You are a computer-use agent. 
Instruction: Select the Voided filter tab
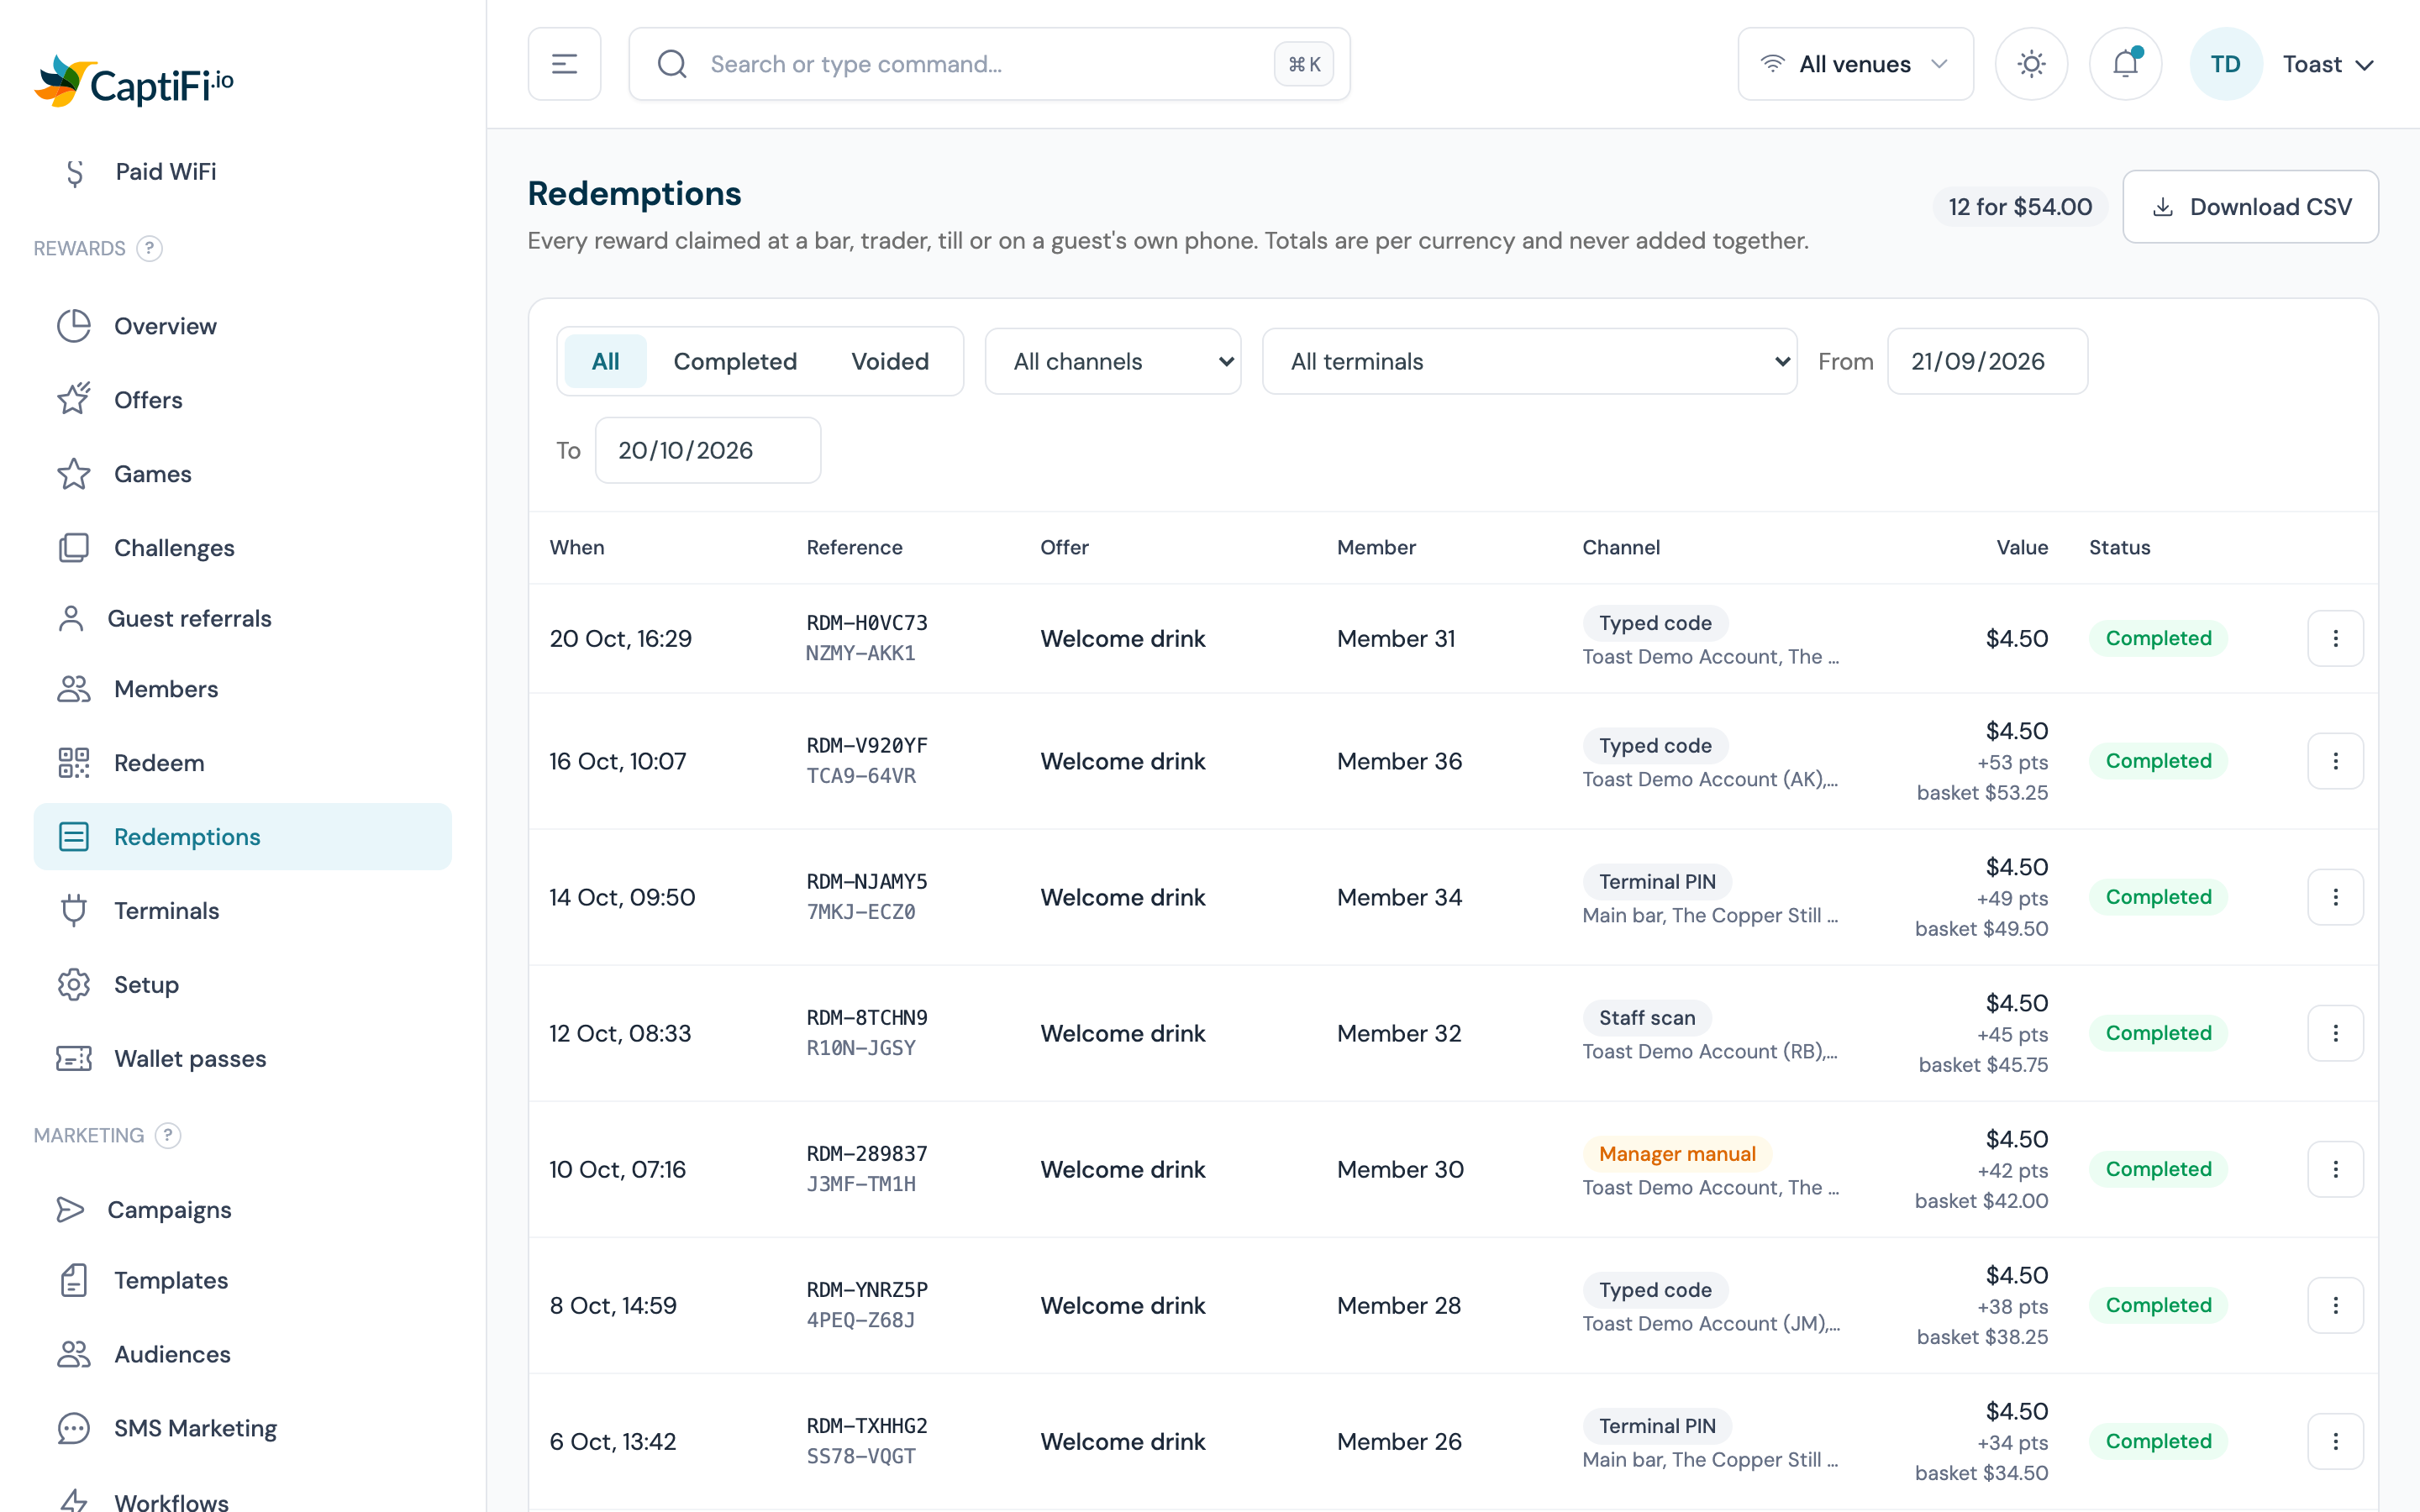(890, 361)
